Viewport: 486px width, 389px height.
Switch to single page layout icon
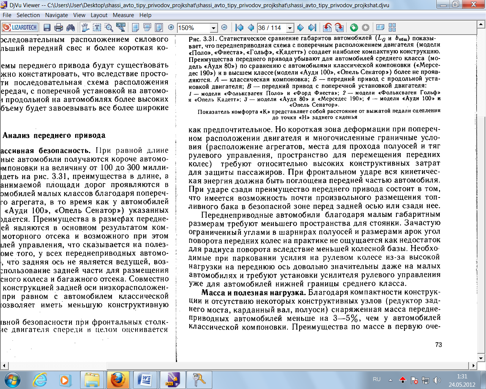[135, 27]
